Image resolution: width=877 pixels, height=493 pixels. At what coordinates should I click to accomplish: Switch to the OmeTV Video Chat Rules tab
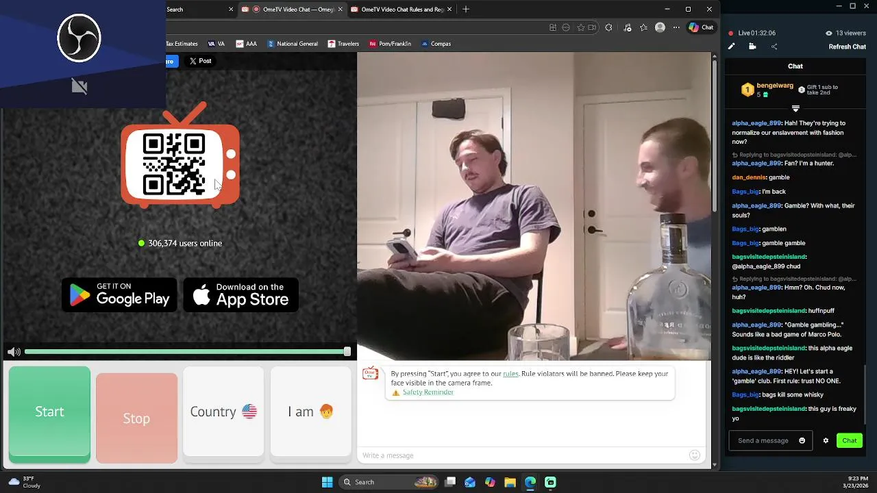[402, 10]
